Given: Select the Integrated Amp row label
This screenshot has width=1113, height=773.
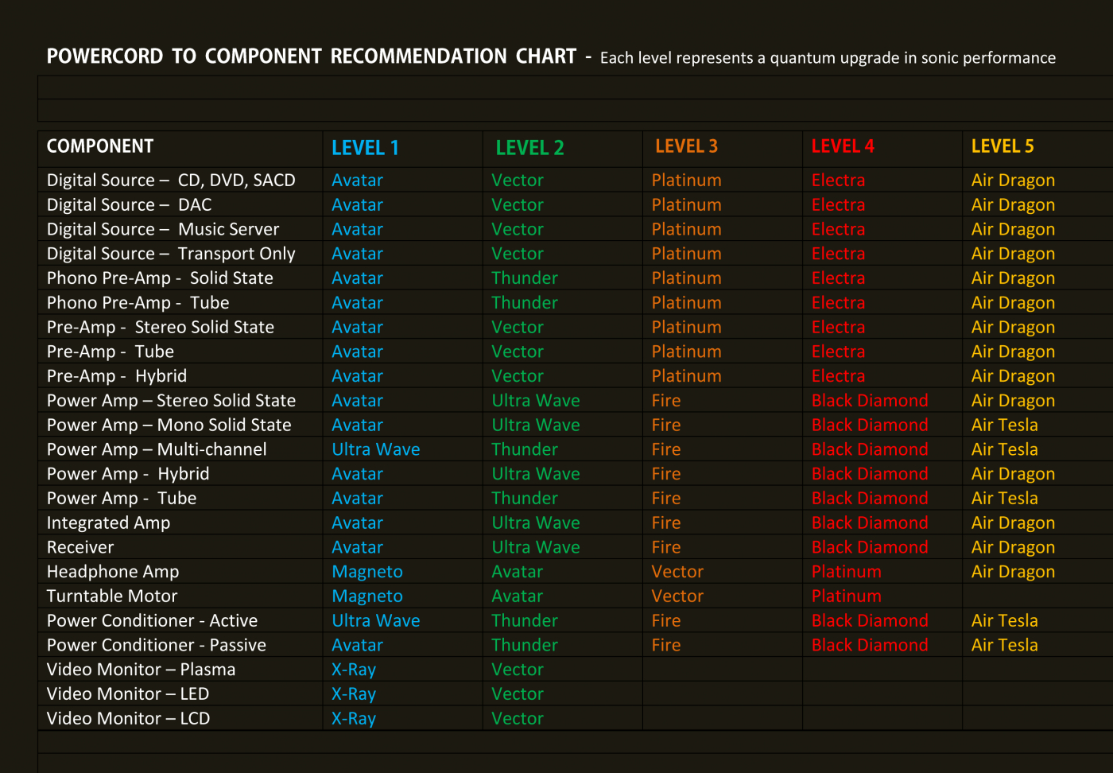Looking at the screenshot, I should [108, 523].
